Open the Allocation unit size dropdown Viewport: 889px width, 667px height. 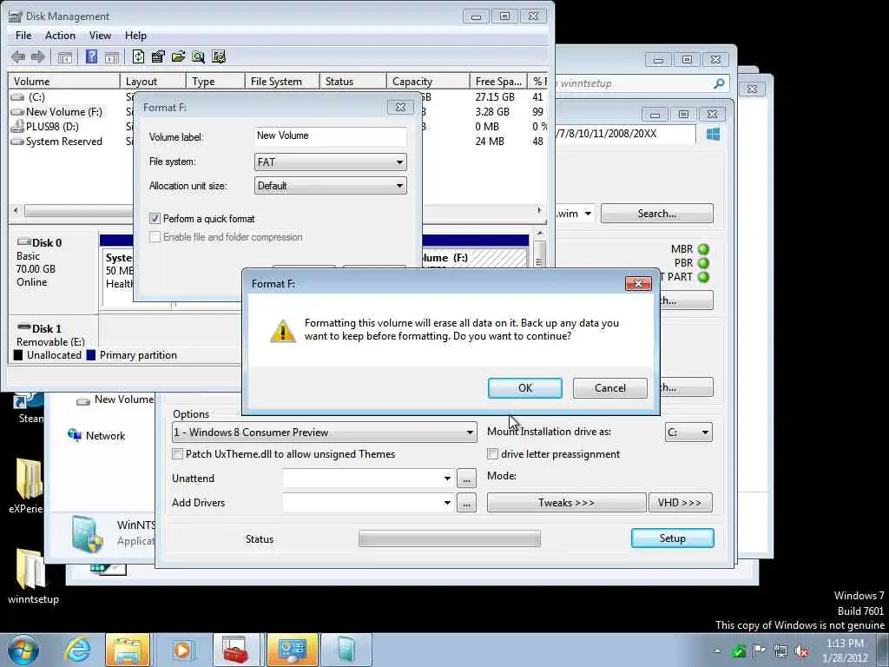click(x=331, y=186)
